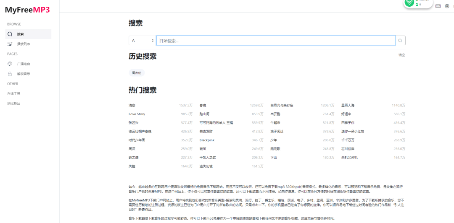Click hot search 可可托海的牧羊人 王琪
The height and width of the screenshot is (223, 454).
216,123
